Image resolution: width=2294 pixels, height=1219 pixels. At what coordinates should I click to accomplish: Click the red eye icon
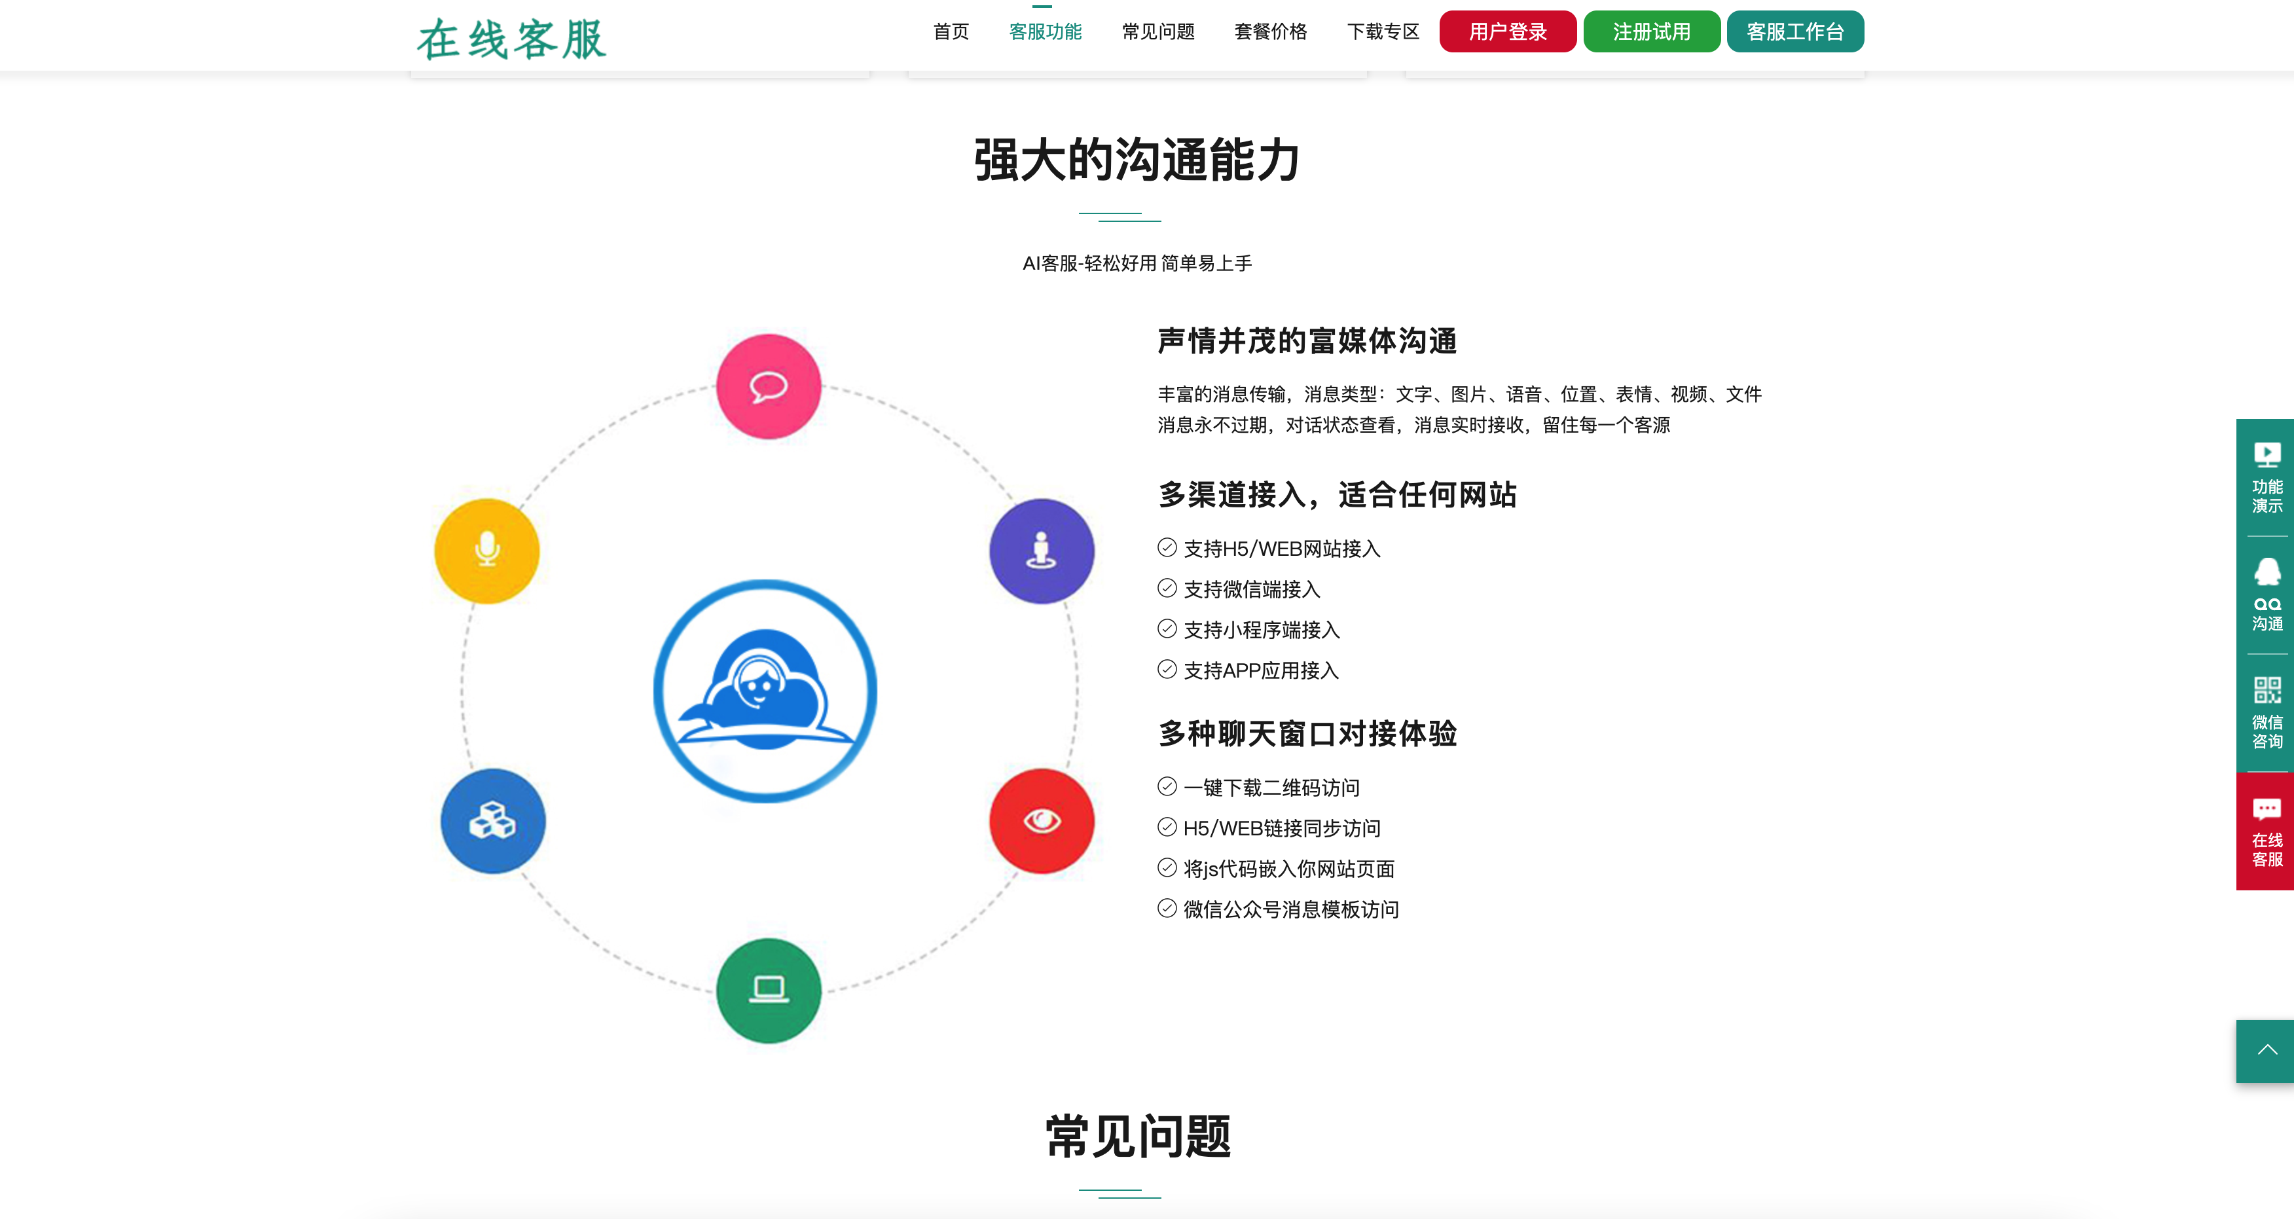point(1041,820)
